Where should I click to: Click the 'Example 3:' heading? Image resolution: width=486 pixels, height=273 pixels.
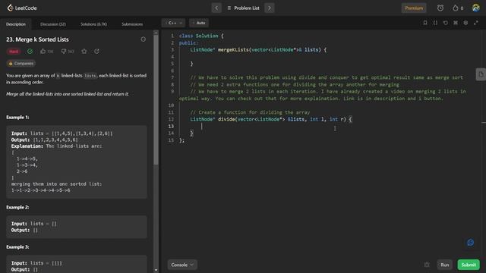point(17,247)
